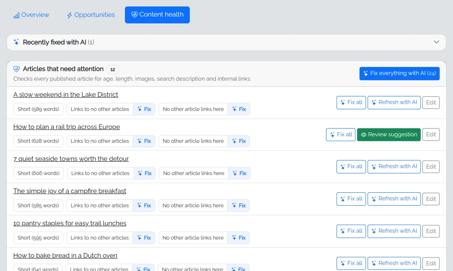Click Fix everything with AI button
The width and height of the screenshot is (453, 271).
tap(399, 73)
